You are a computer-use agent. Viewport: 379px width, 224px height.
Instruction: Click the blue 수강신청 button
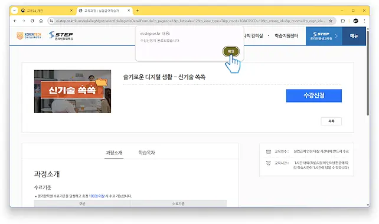(x=313, y=95)
